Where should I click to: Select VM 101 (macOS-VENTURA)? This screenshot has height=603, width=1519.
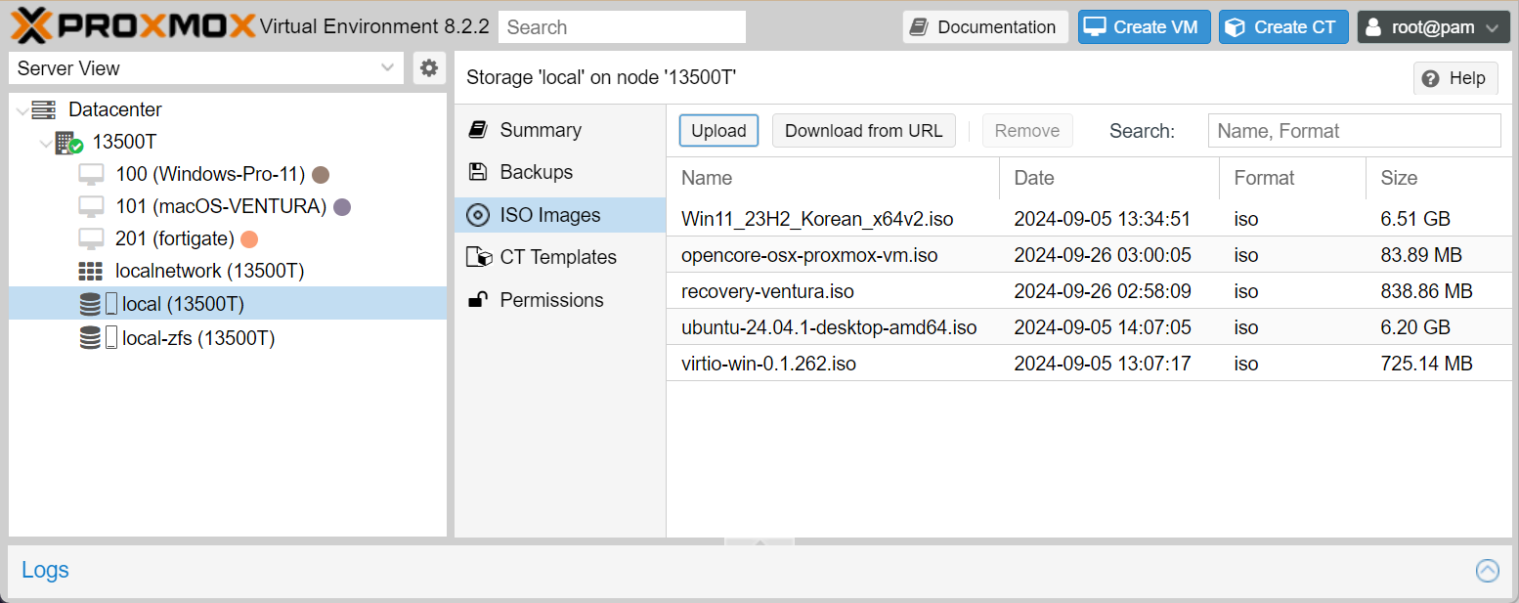pyautogui.click(x=228, y=207)
